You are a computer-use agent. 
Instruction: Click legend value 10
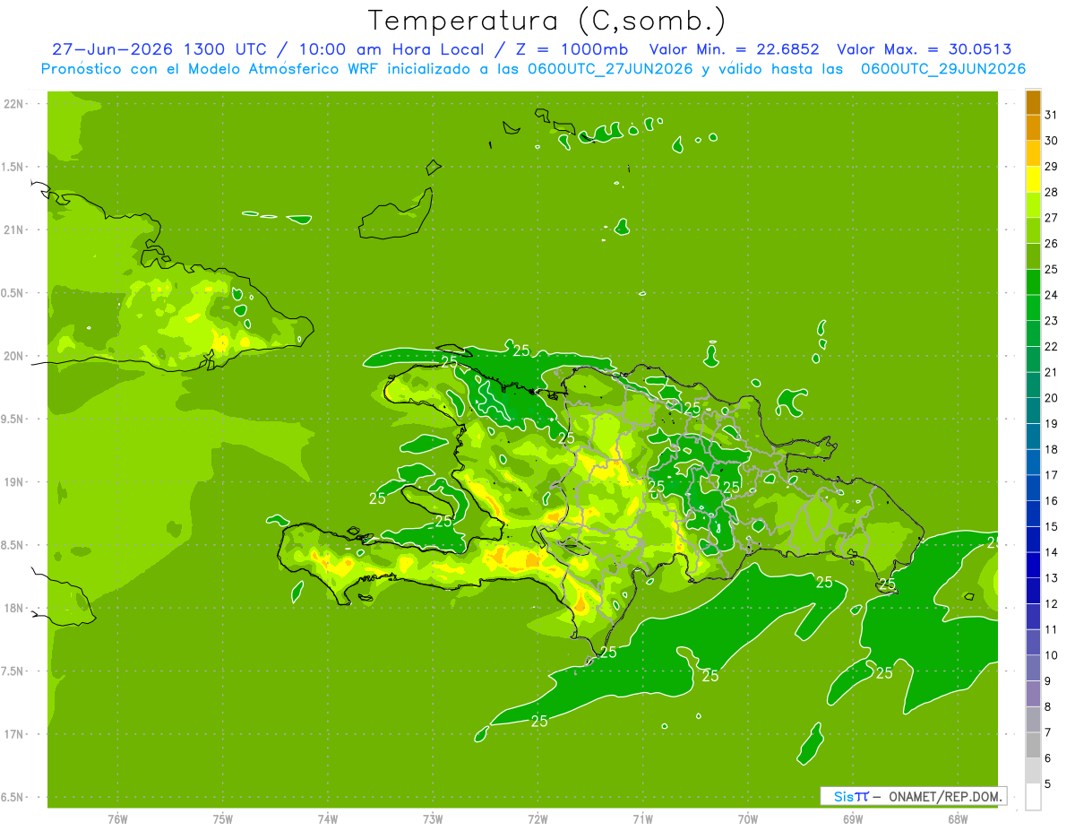tap(1052, 655)
